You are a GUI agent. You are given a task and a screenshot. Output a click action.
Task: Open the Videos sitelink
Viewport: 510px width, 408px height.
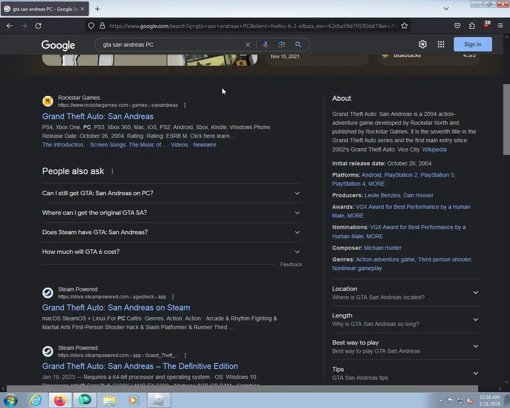(x=179, y=145)
